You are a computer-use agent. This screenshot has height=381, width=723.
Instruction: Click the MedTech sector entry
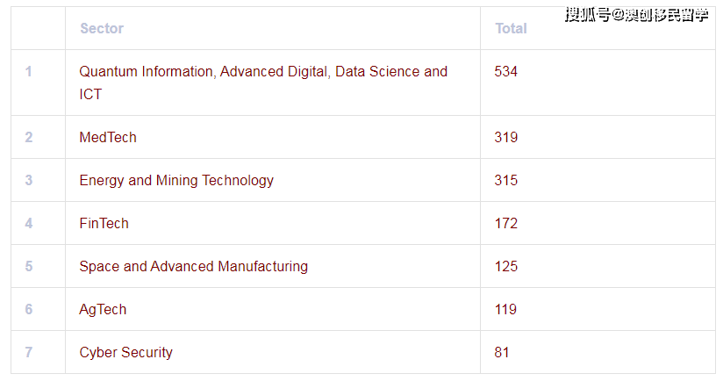pos(108,137)
